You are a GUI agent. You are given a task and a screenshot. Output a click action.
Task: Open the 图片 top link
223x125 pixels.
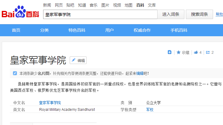pos(105,5)
